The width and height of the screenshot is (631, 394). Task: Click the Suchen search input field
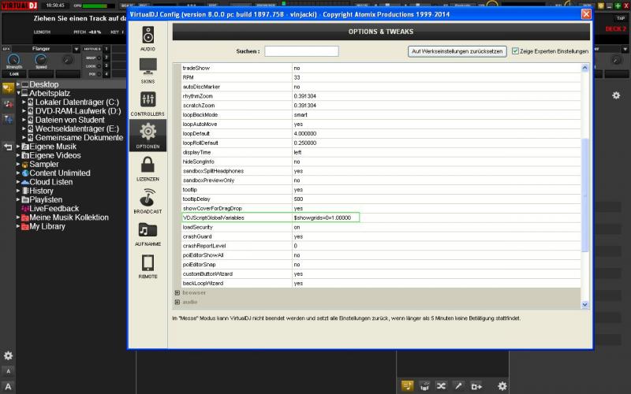pyautogui.click(x=301, y=51)
